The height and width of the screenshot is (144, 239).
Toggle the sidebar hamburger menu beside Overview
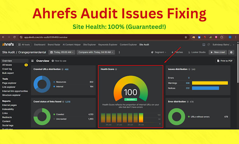[x=32, y=61]
